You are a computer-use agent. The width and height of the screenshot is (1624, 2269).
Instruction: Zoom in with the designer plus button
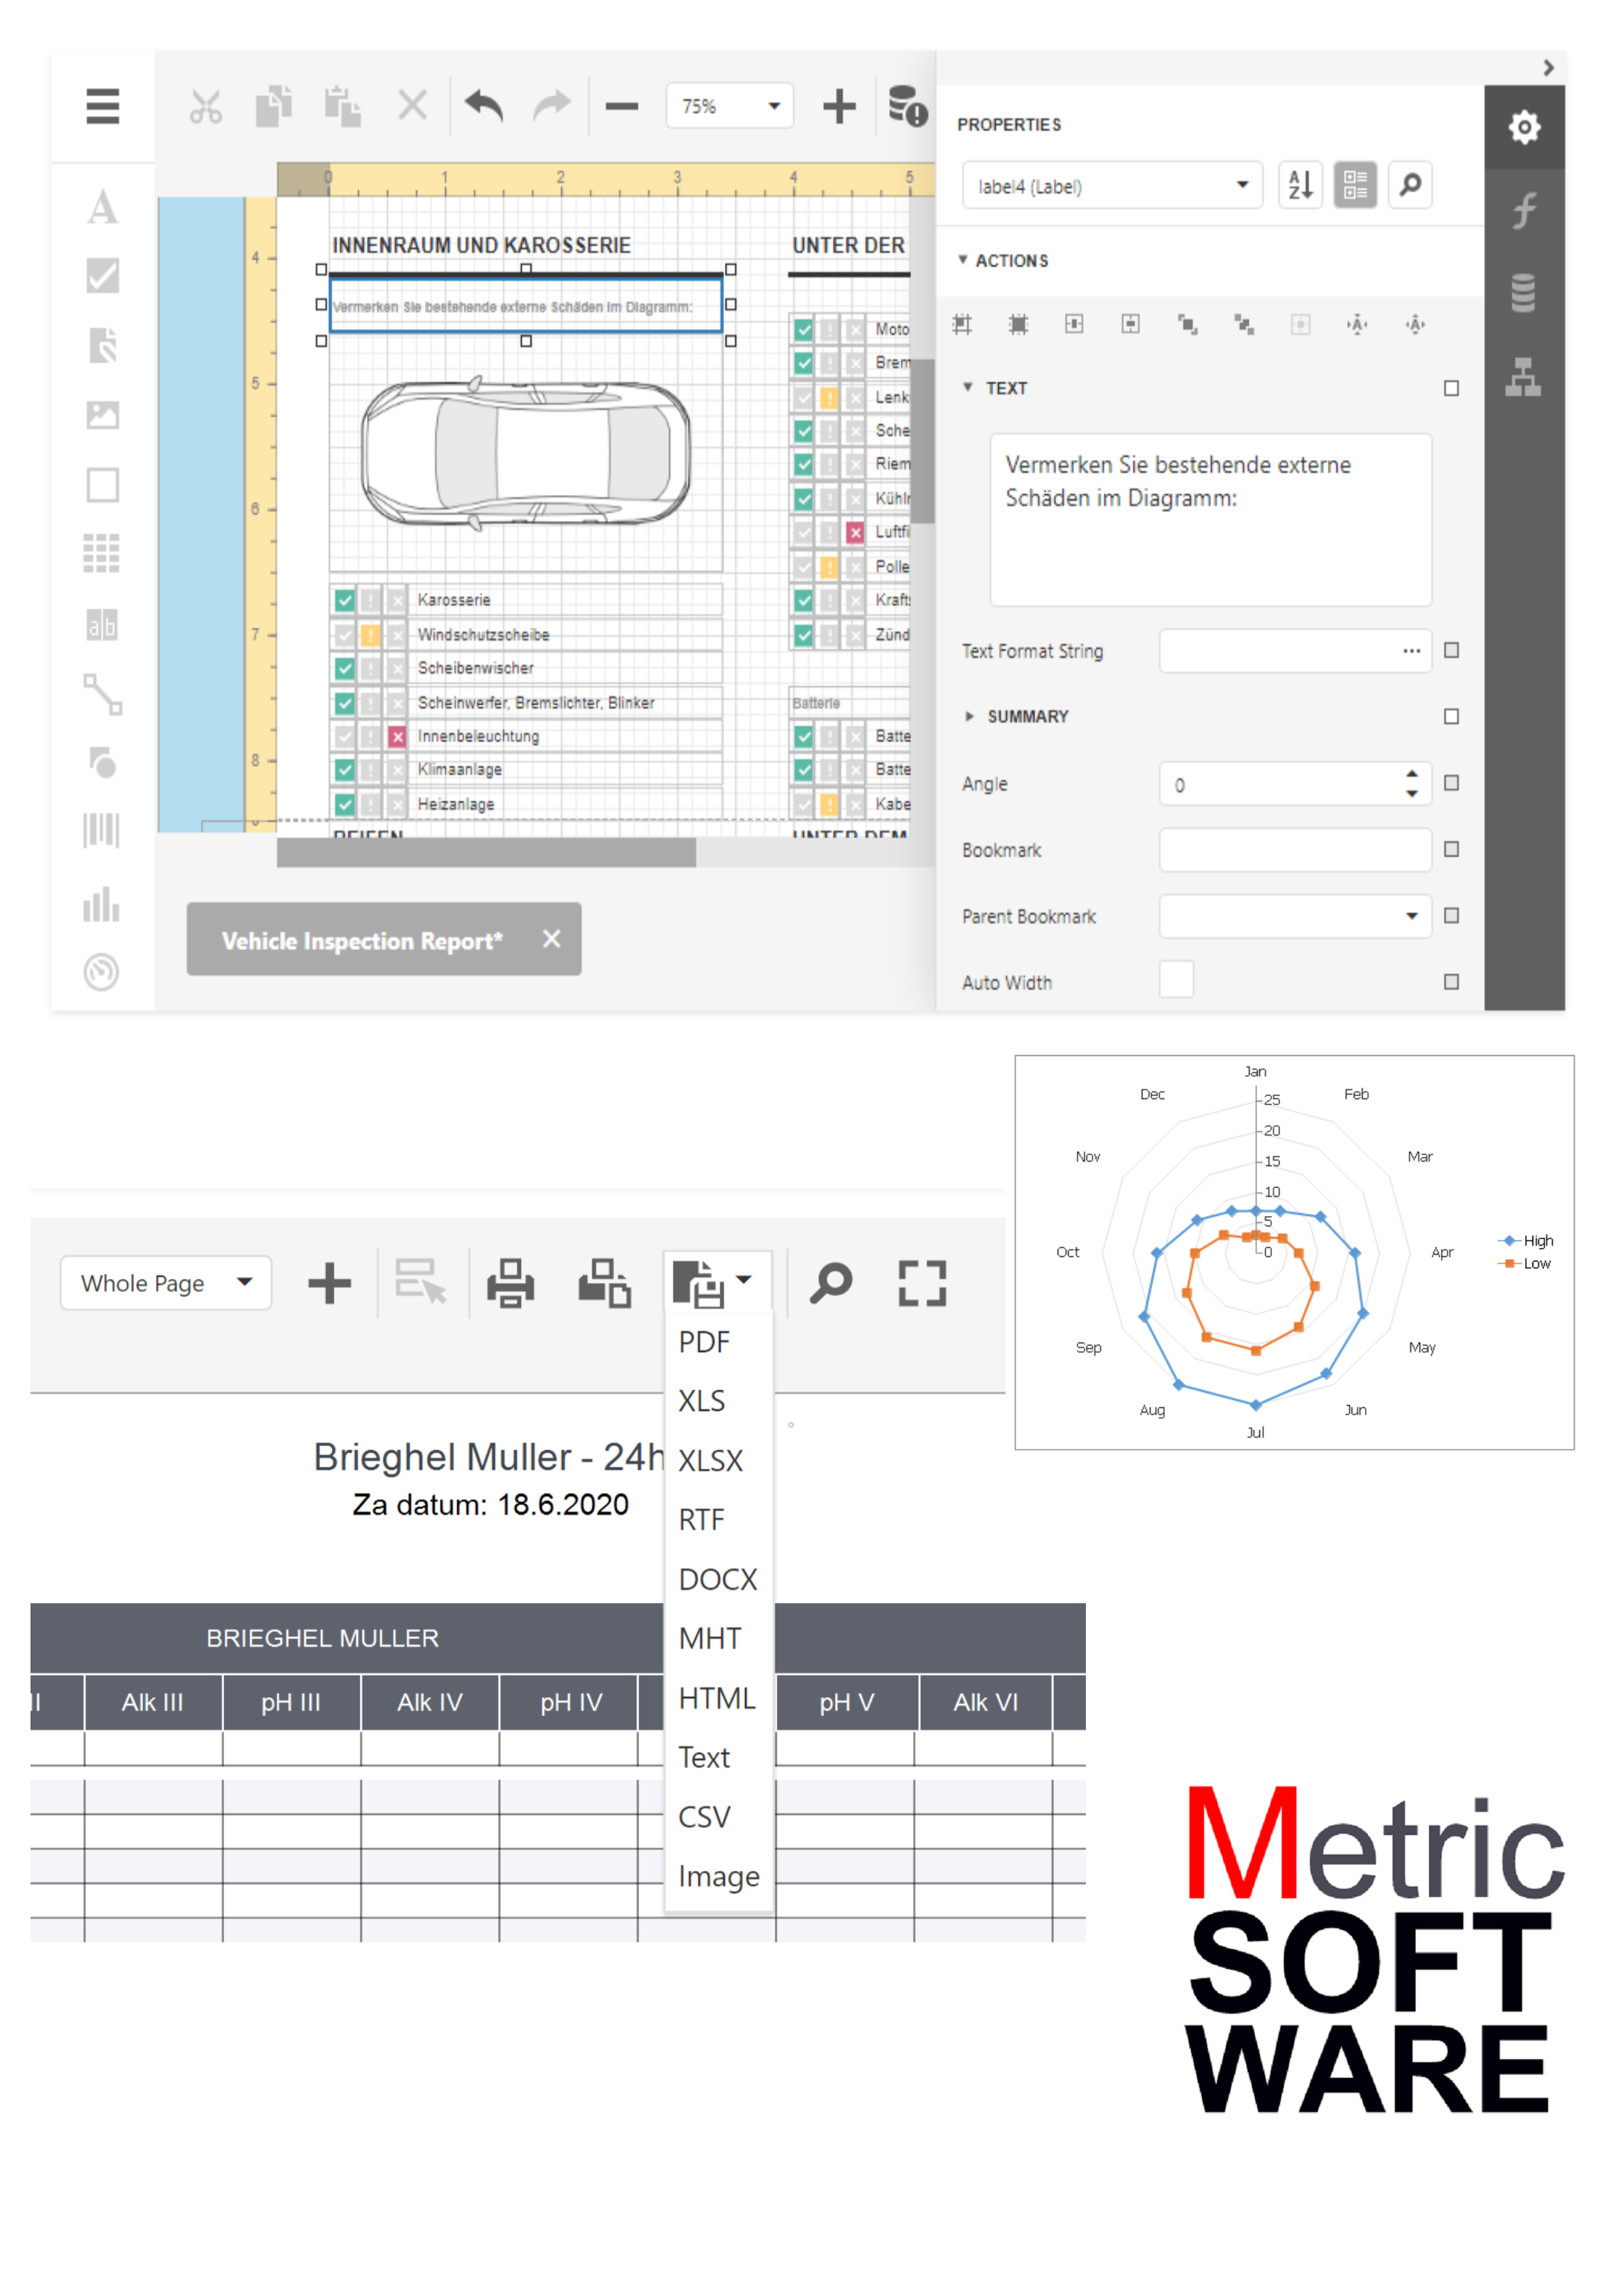click(x=839, y=106)
